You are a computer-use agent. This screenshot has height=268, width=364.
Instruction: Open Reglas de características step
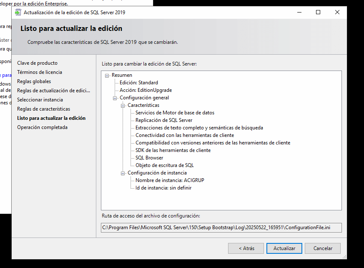43,109
